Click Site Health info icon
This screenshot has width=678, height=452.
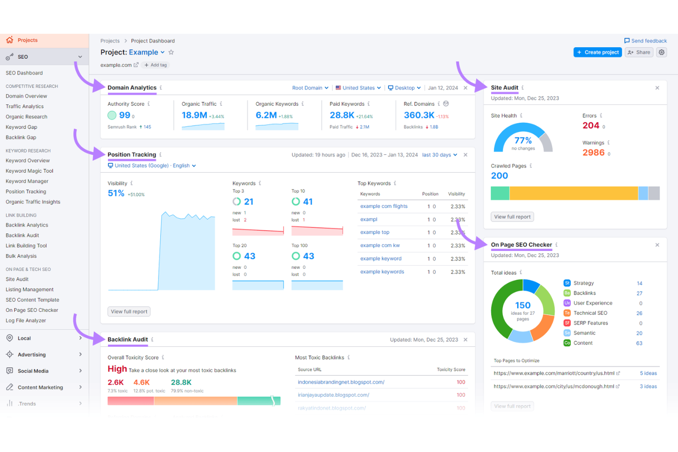521,115
